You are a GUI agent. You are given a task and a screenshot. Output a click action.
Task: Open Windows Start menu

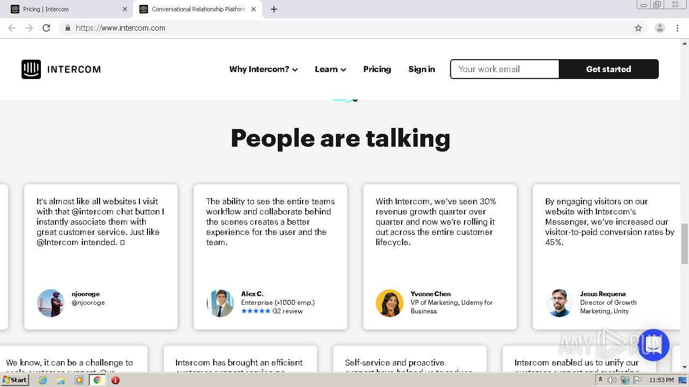(15, 380)
